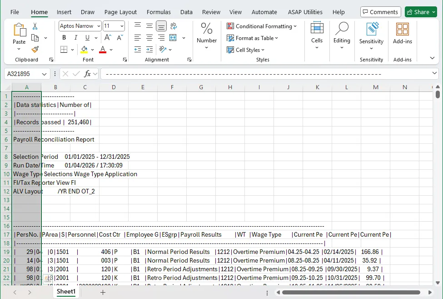Select the Format Painter brush
The width and height of the screenshot is (443, 299).
tap(35, 49)
